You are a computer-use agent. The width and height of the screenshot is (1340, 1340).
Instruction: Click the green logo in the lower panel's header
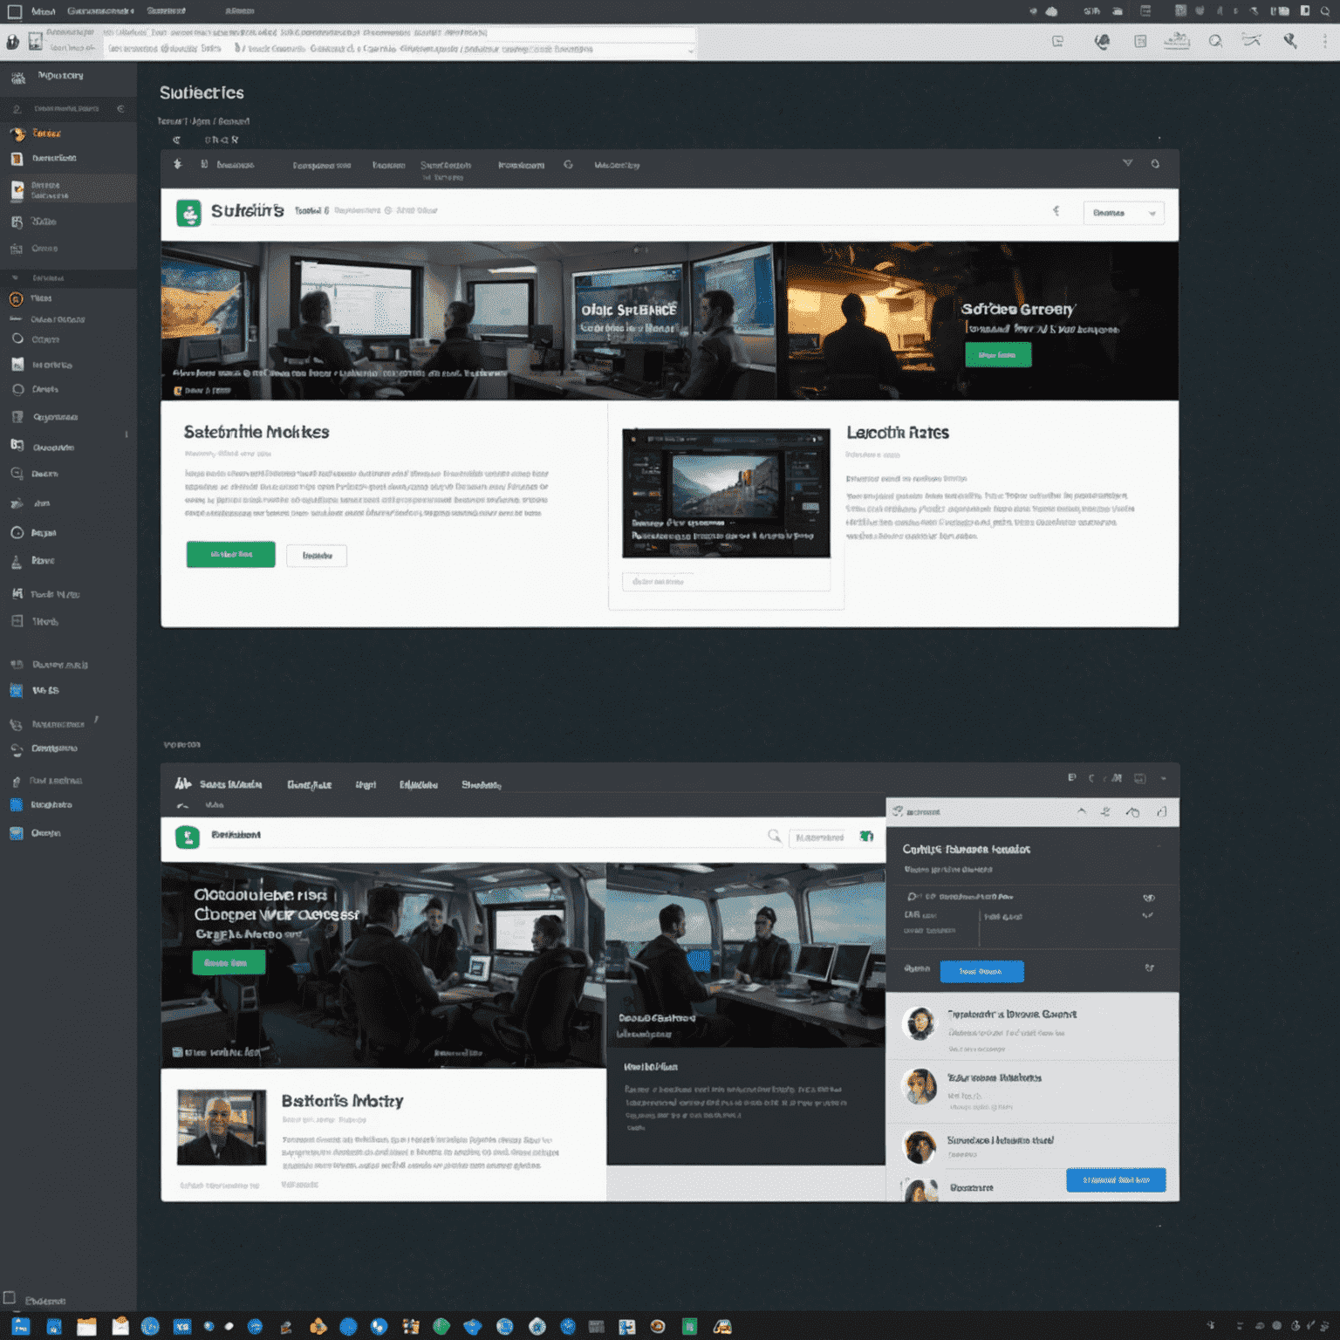click(x=188, y=837)
